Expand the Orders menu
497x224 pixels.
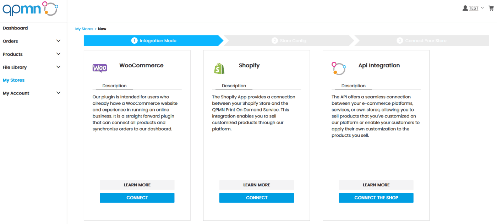[x=59, y=41]
